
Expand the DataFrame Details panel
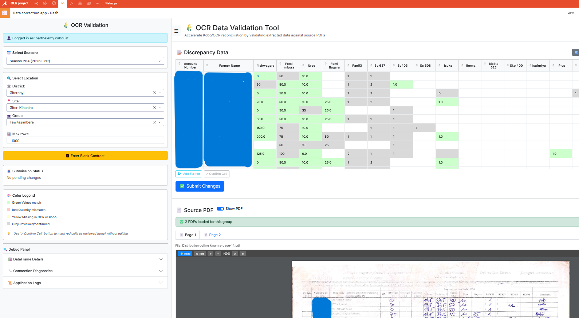click(85, 259)
